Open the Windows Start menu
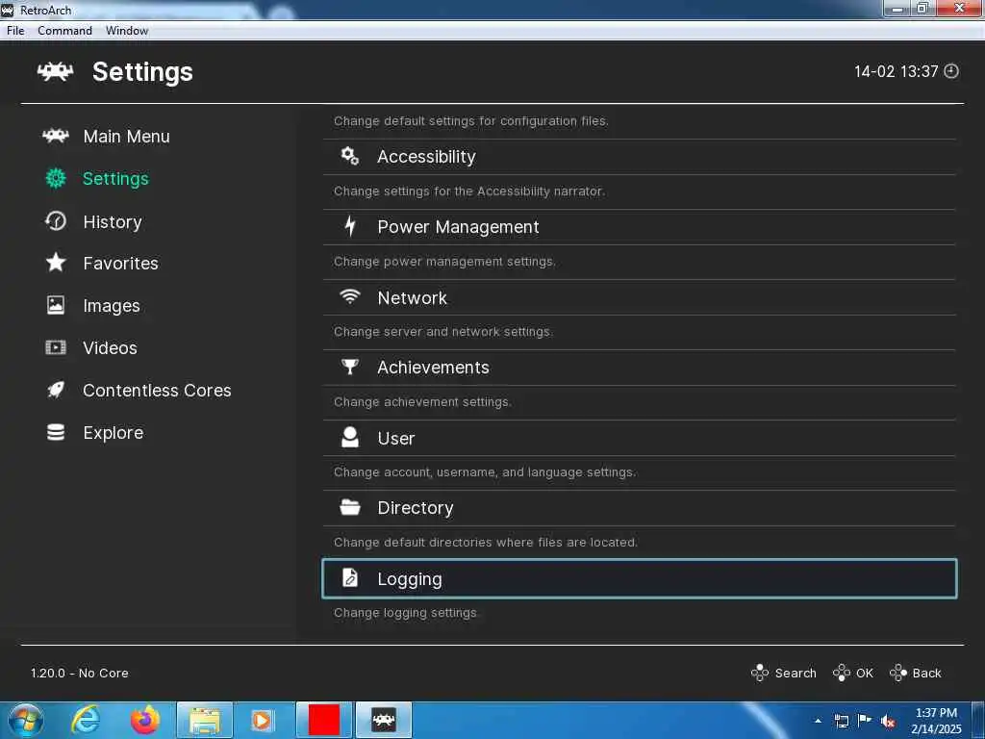 pyautogui.click(x=26, y=720)
